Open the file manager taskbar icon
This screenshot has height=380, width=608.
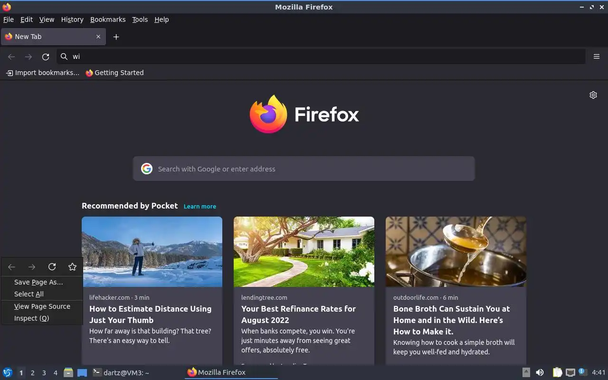tap(68, 372)
